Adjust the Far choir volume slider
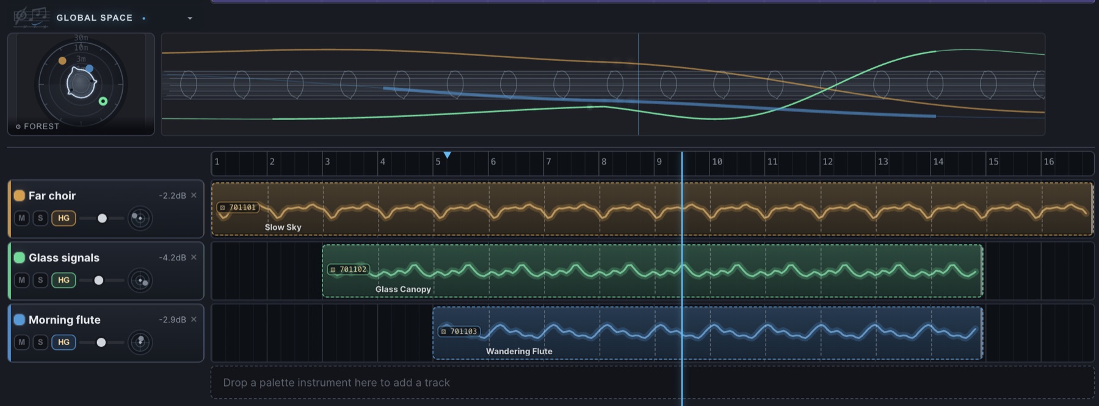The width and height of the screenshot is (1099, 406). click(x=101, y=218)
